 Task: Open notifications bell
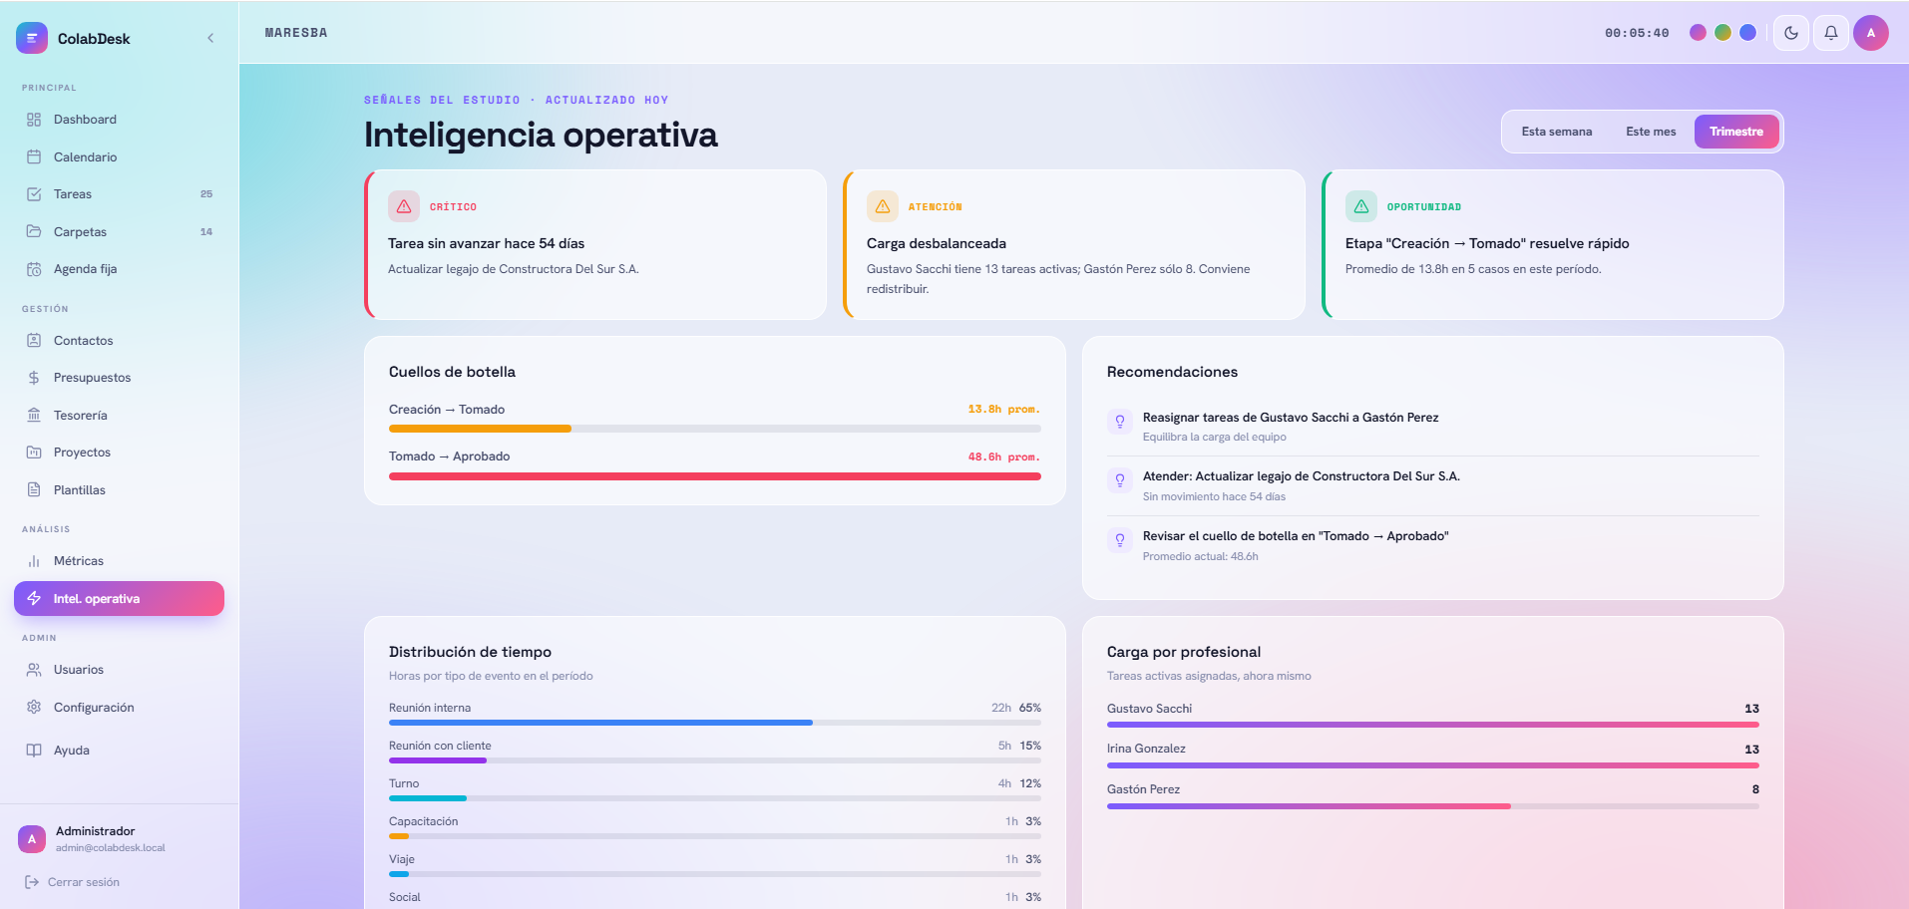1831,33
